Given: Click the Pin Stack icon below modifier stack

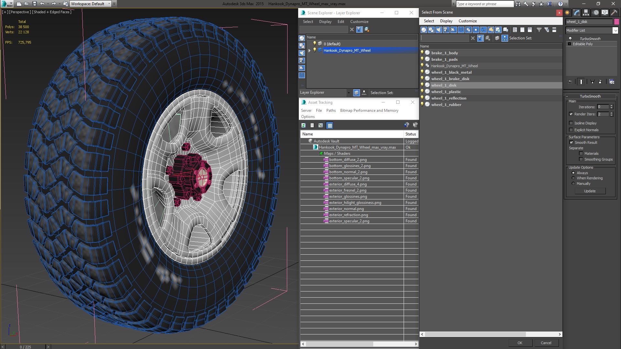Looking at the screenshot, I should (x=570, y=82).
